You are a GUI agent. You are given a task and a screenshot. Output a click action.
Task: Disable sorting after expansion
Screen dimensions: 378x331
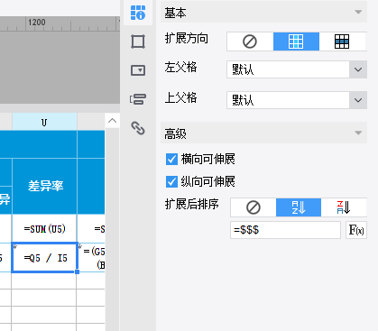tap(254, 207)
